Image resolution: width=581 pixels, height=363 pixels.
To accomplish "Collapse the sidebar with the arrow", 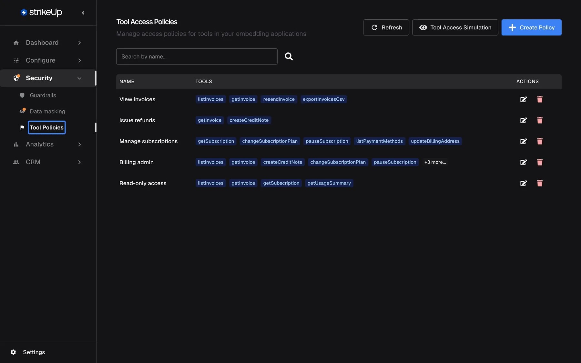I will coord(83,13).
